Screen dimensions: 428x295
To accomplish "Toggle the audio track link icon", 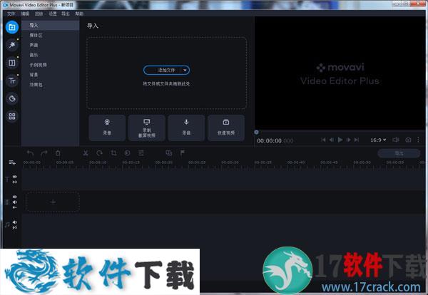I will [15, 227].
